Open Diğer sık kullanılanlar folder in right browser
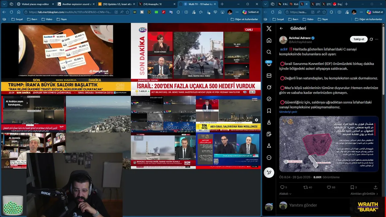Image resolution: width=386 pixels, height=217 pixels. (368, 19)
